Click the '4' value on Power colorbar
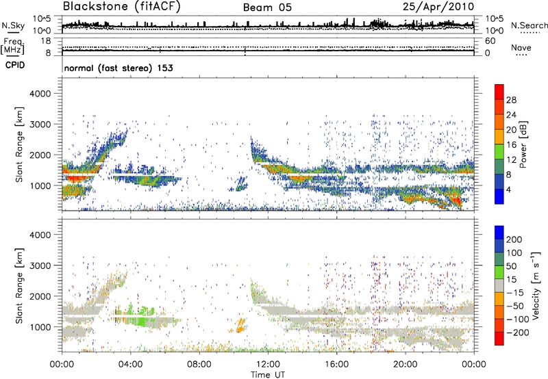The height and width of the screenshot is (379, 548). tap(508, 189)
